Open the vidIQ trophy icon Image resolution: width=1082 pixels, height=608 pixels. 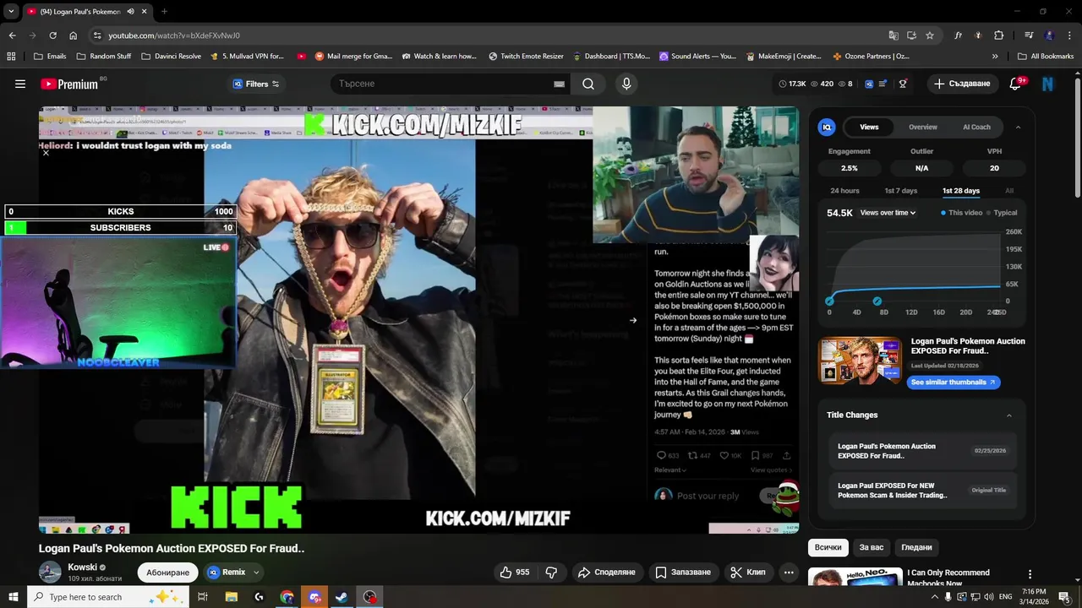pyautogui.click(x=903, y=84)
